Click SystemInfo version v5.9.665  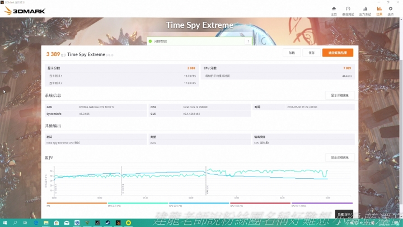85,114
